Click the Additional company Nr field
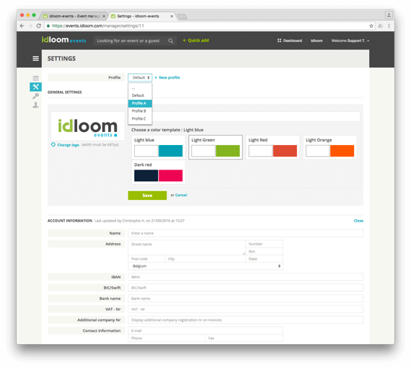 tap(245, 320)
